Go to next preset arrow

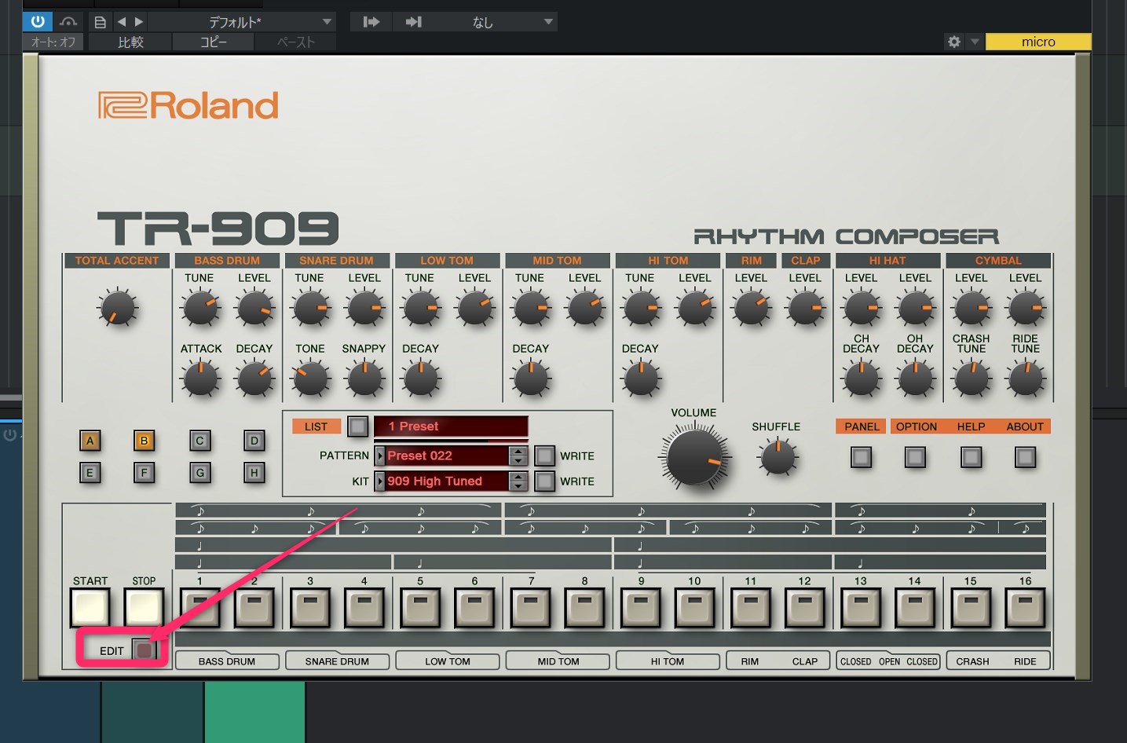[x=139, y=22]
